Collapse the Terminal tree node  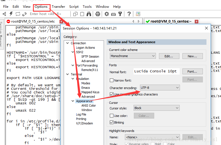(68, 74)
